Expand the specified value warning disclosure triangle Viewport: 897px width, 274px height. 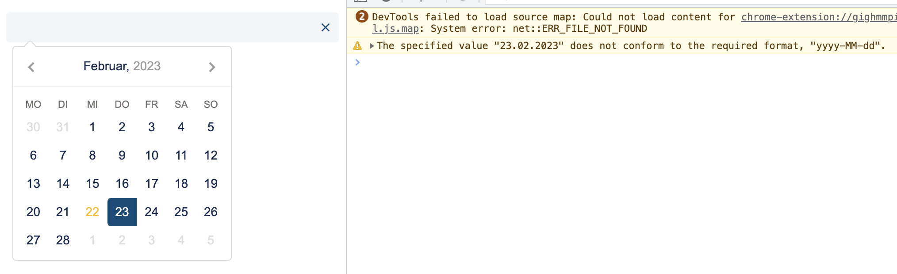(x=372, y=46)
